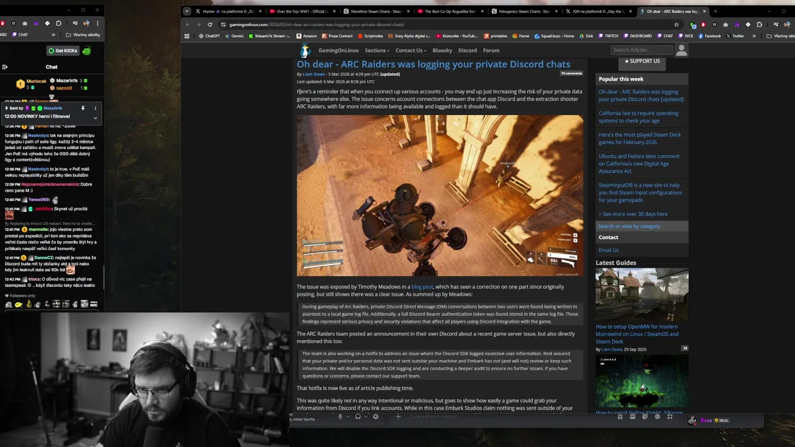Open author Liam Dawe link
The image size is (795, 447).
pos(314,74)
